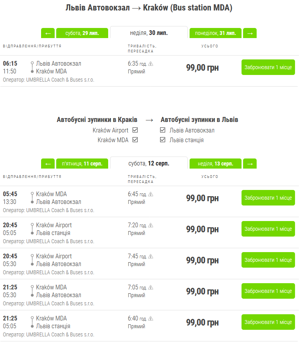The image size is (302, 343).
Task: Click warning icon beside 7:45 год. duration
Action: (x=151, y=256)
